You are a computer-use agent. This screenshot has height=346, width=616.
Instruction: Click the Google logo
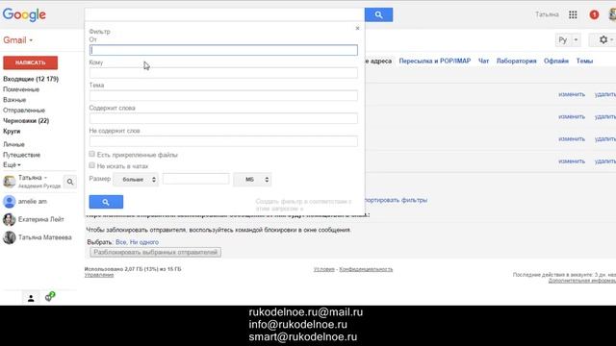click(x=24, y=15)
